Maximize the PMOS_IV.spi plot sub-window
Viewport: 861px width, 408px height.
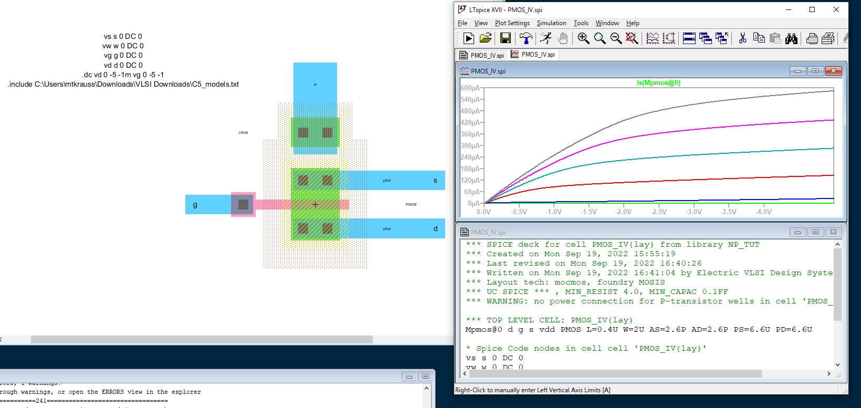point(815,71)
